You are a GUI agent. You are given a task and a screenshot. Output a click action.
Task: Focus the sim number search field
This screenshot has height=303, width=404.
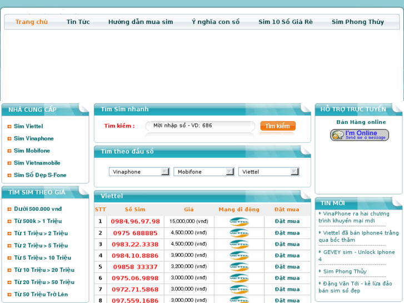point(200,126)
